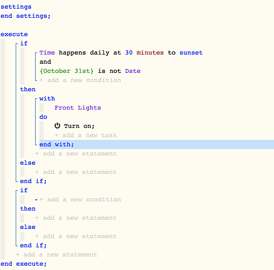Click add a new condition in first if
Image resolution: width=274 pixels, height=270 pixels.
[x=81, y=80]
